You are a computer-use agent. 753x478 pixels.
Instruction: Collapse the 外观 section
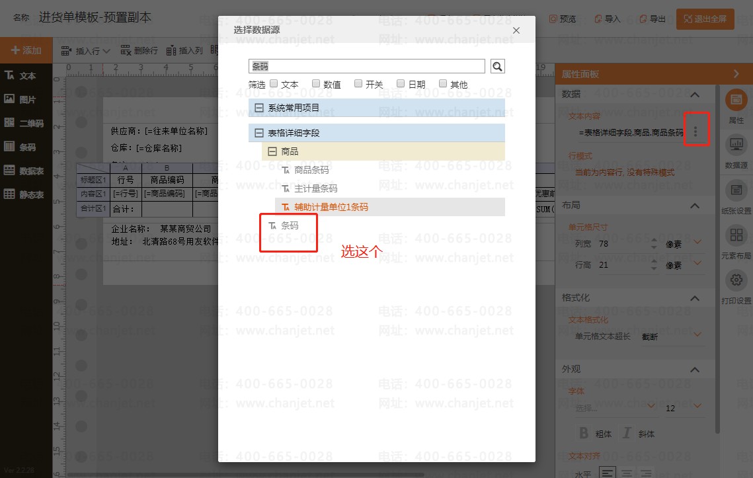[x=695, y=370]
